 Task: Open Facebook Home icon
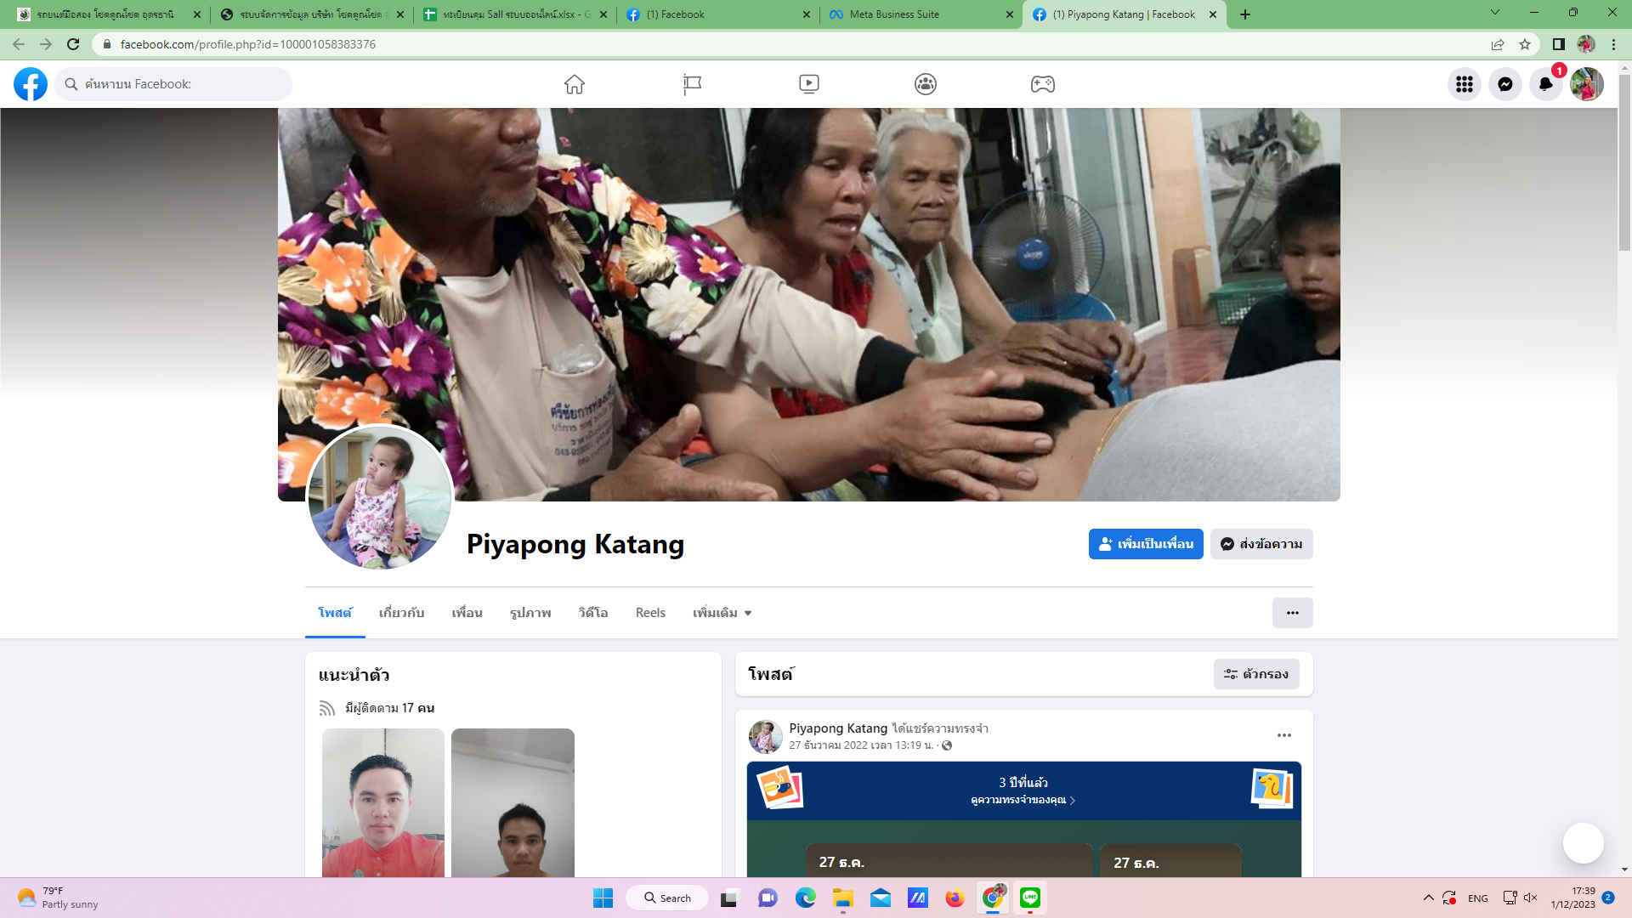[575, 84]
